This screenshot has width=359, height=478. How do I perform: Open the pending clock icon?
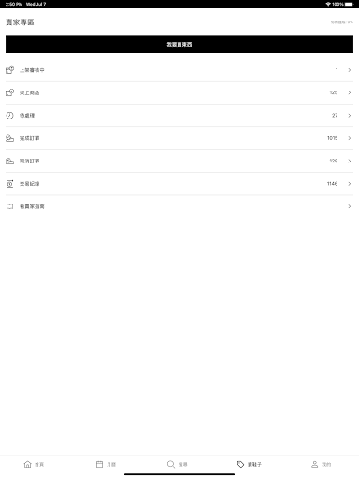[x=9, y=116]
